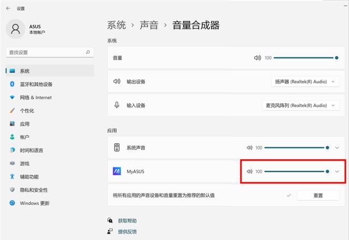Click the 将所有应用的声音设备 reset description text
The image size is (349, 240).
tap(164, 195)
